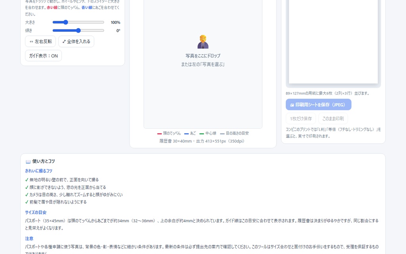Click the expand arrow icon in 全体を入れる

pos(64,41)
